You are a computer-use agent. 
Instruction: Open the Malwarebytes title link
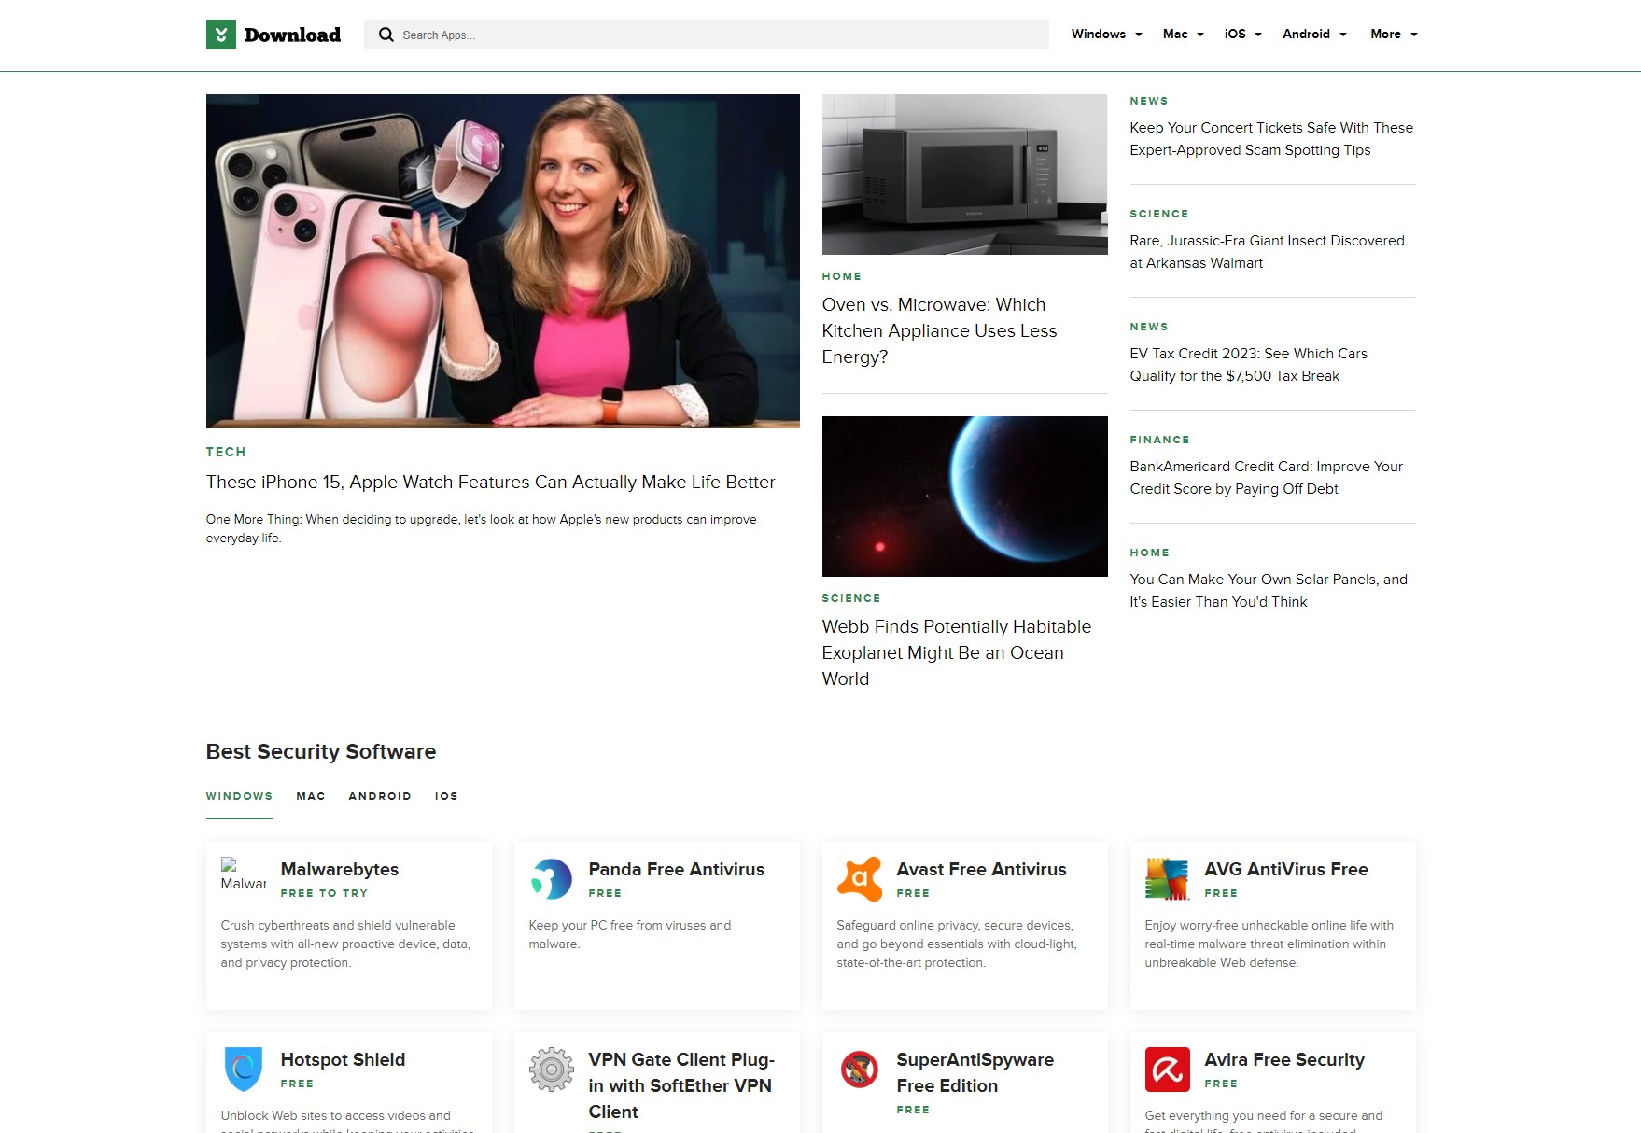[x=340, y=869]
